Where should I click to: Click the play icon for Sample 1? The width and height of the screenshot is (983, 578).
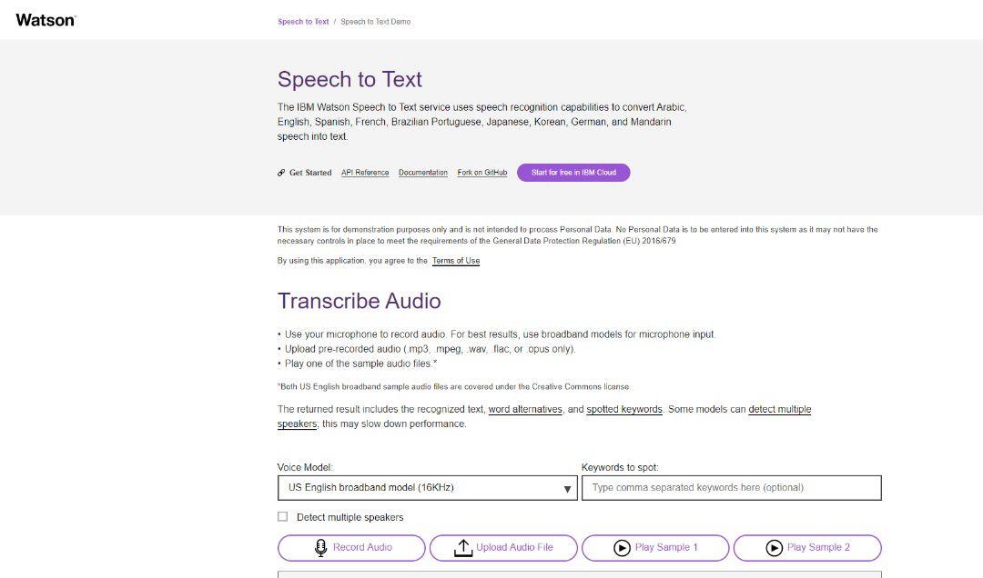point(622,548)
